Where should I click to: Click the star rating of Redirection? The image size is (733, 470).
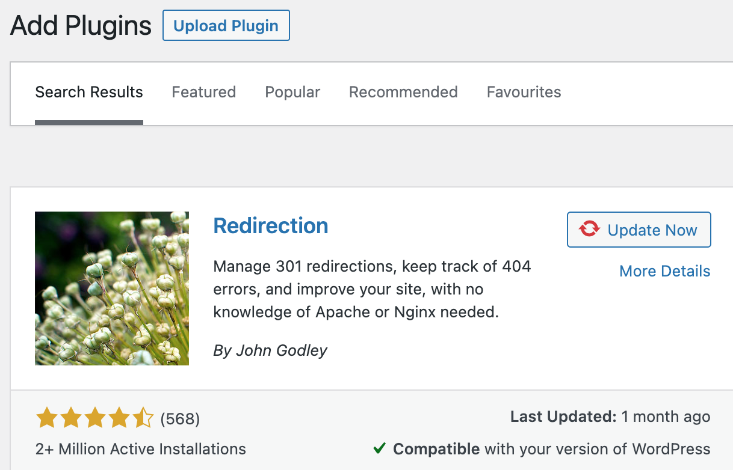(95, 418)
